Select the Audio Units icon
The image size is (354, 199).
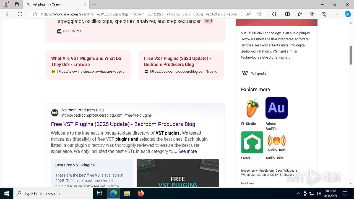click(x=277, y=142)
